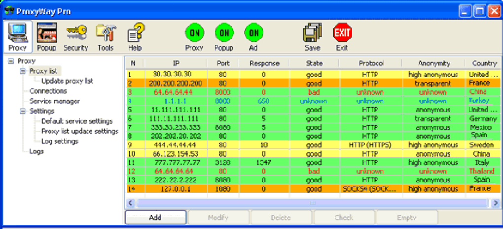Image resolution: width=503 pixels, height=229 pixels.
Task: Sort by the IP column header
Action: pyautogui.click(x=175, y=64)
